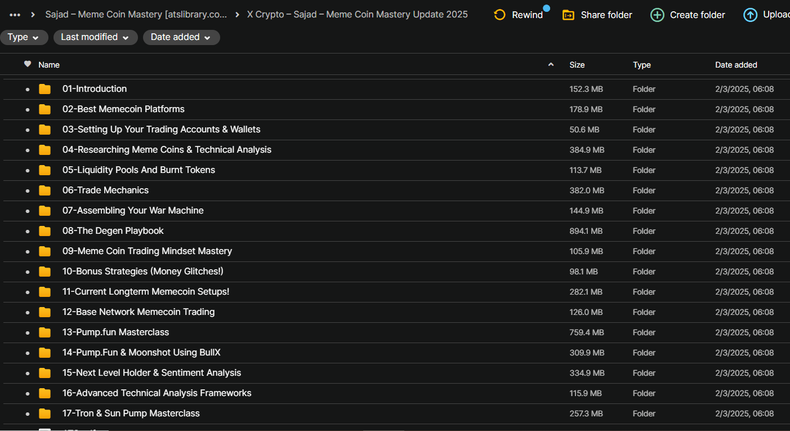Click the heart favorite column icon

[x=27, y=64]
